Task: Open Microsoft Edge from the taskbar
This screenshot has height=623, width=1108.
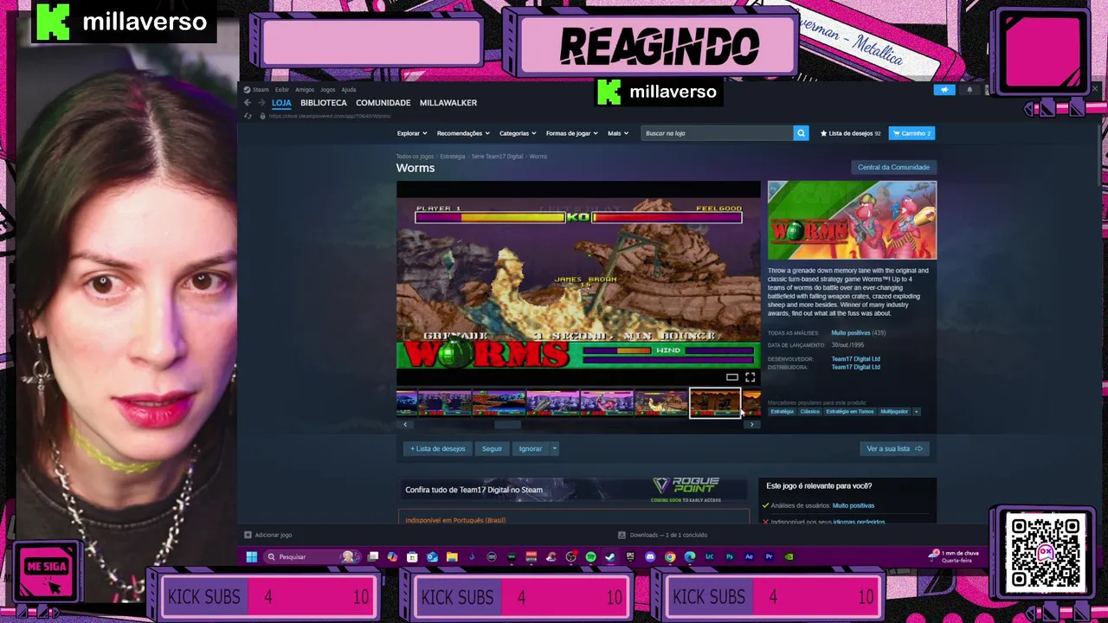Action: 689,556
